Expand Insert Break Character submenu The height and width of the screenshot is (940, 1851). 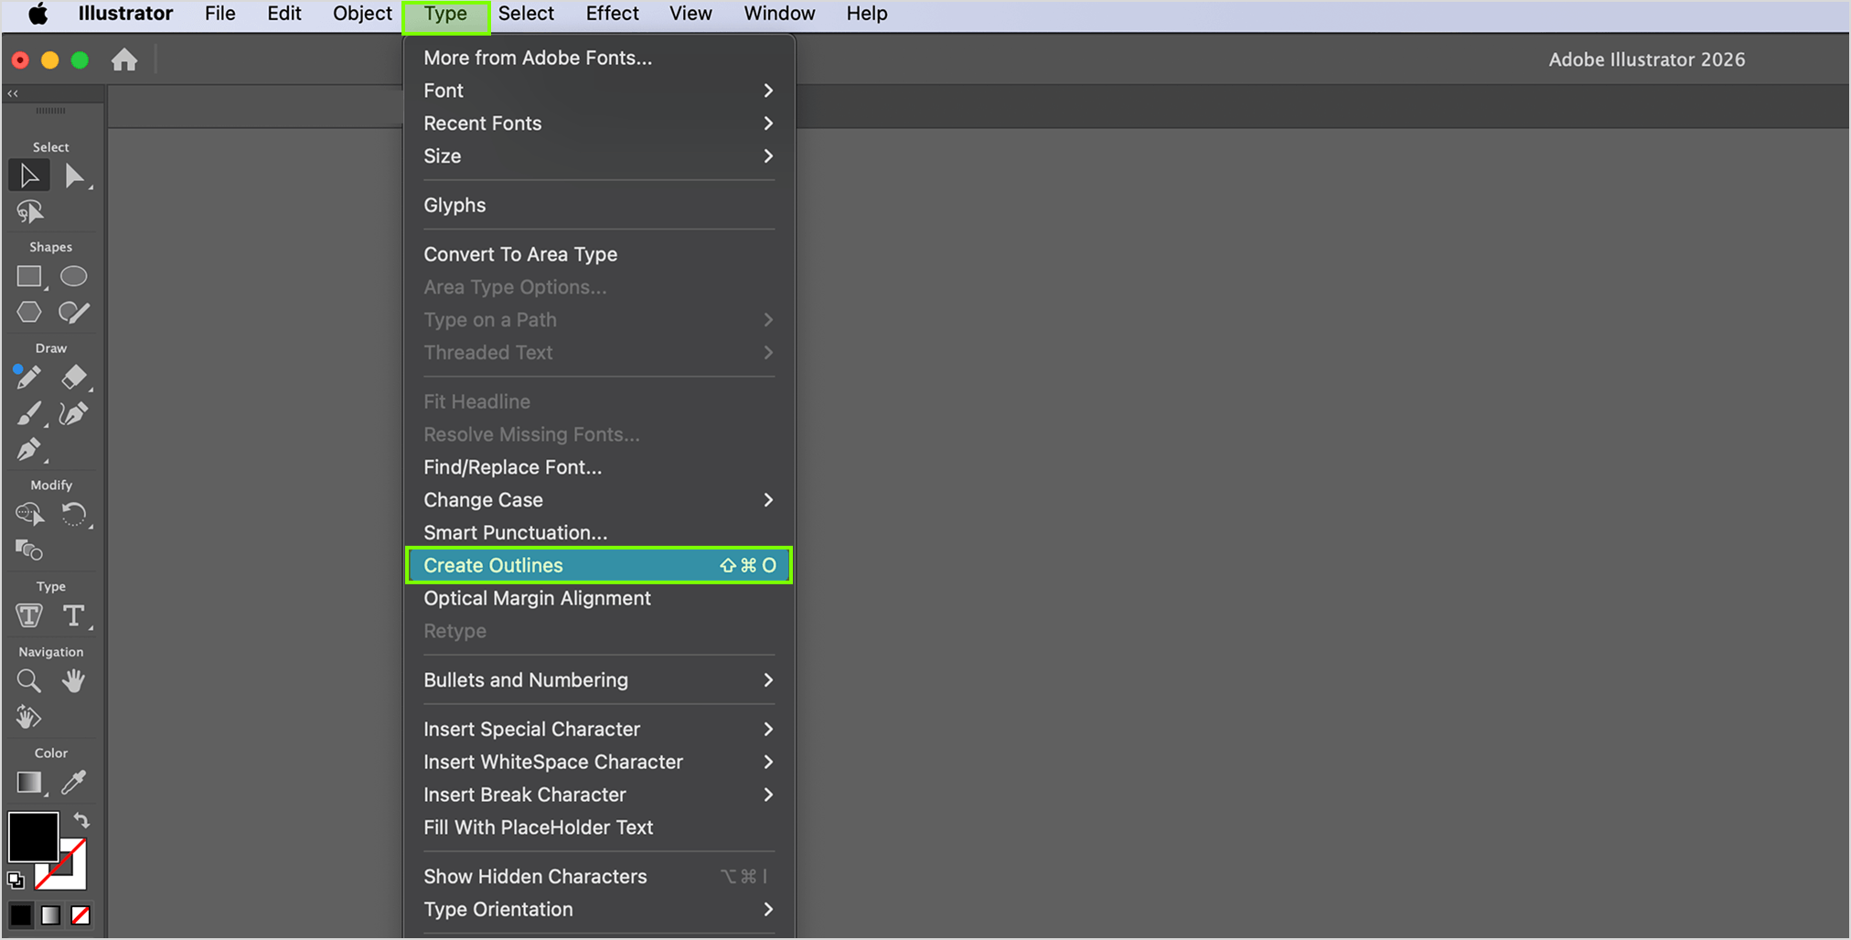599,796
